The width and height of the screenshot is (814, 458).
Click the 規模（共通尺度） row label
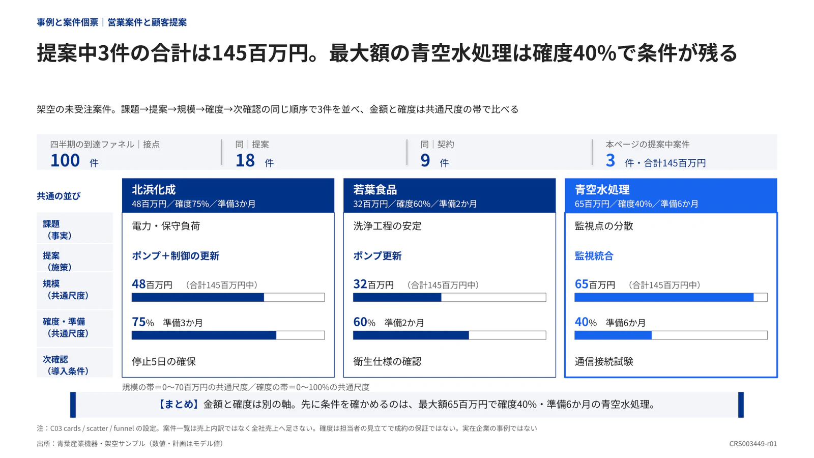(75, 290)
